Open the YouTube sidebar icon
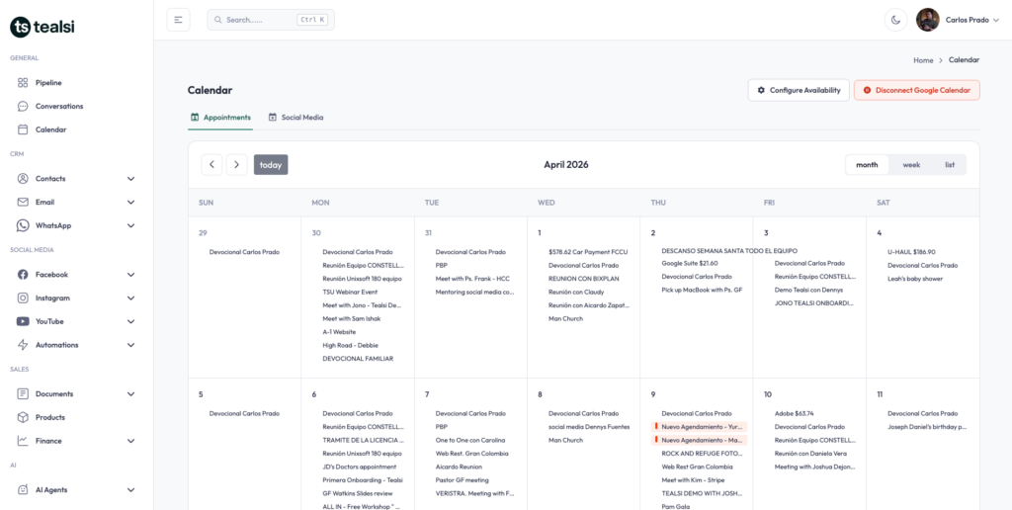The width and height of the screenshot is (1012, 510). [24, 321]
